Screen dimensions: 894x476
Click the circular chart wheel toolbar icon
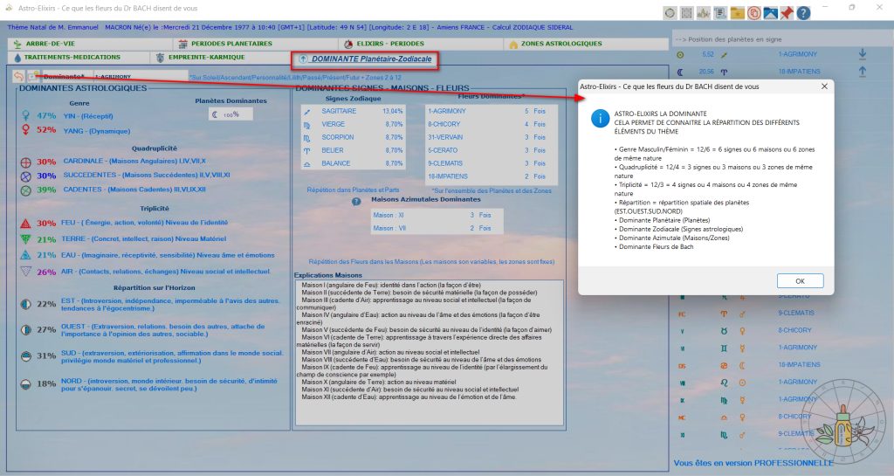tap(670, 13)
